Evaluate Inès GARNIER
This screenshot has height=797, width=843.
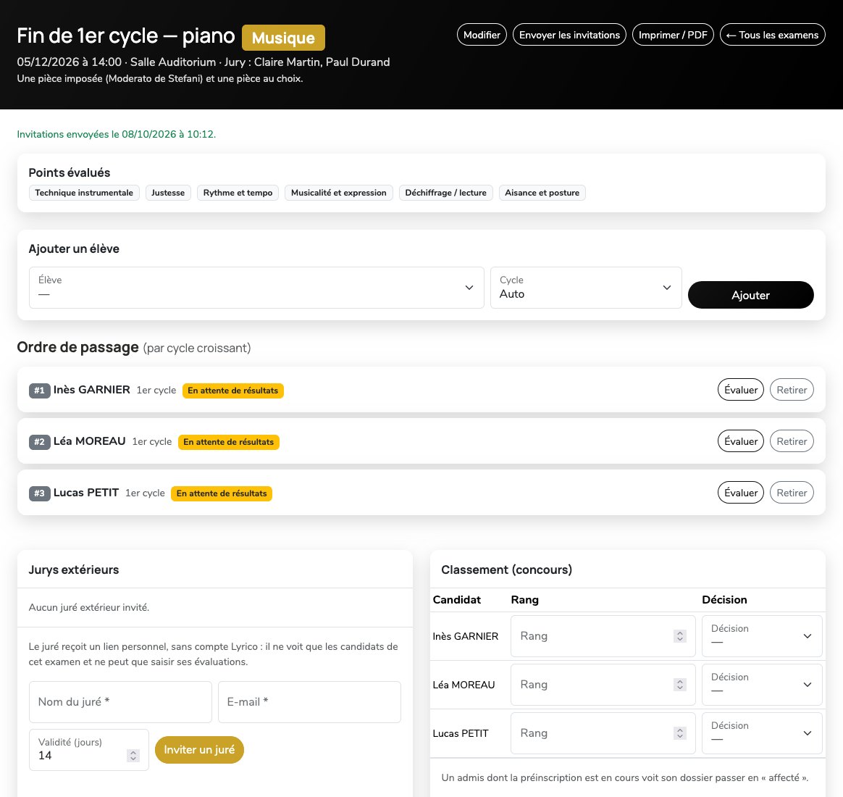click(x=740, y=390)
